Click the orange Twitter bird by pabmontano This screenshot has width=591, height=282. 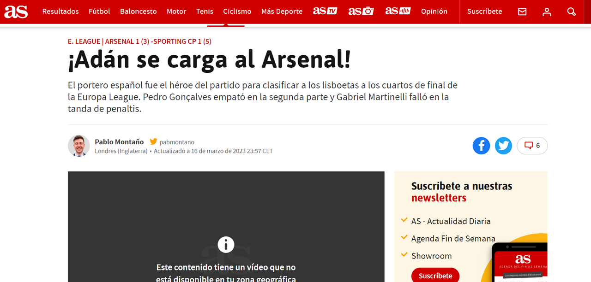pos(153,142)
